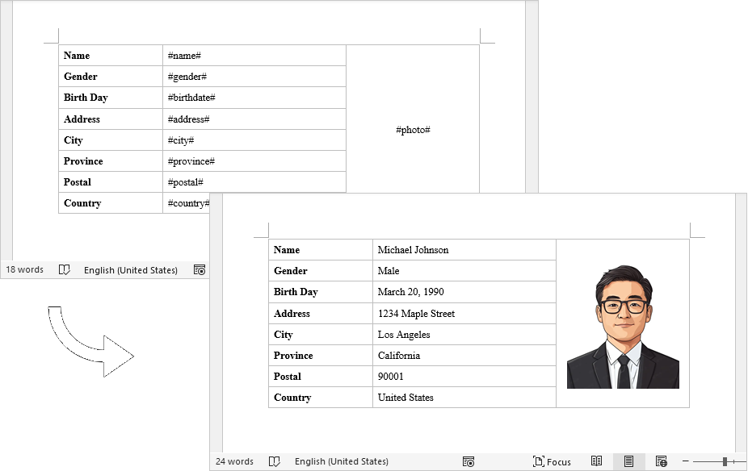This screenshot has height=471, width=748.
Task: Click the proofing book icon in upper status bar
Action: tap(65, 270)
